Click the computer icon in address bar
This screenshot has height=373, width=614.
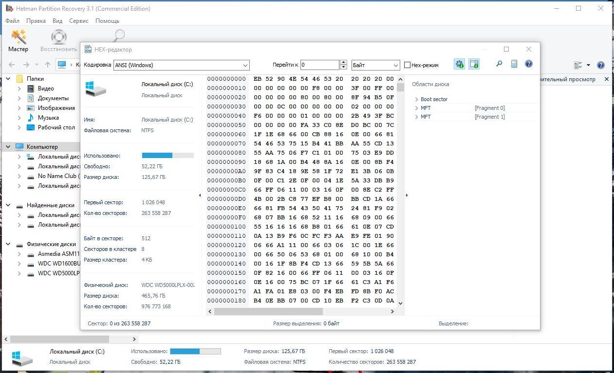(62, 64)
